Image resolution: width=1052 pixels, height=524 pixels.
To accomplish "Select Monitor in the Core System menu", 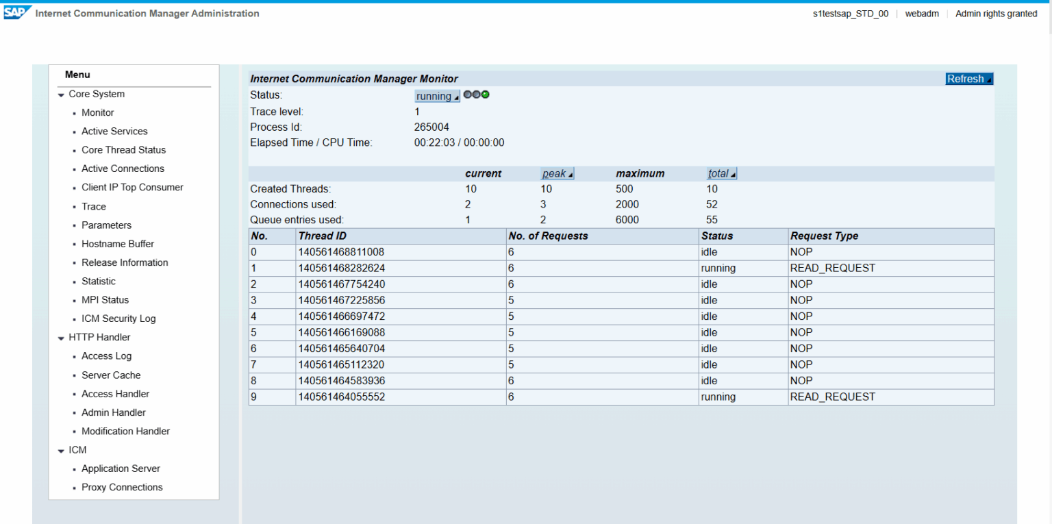I will (x=97, y=112).
